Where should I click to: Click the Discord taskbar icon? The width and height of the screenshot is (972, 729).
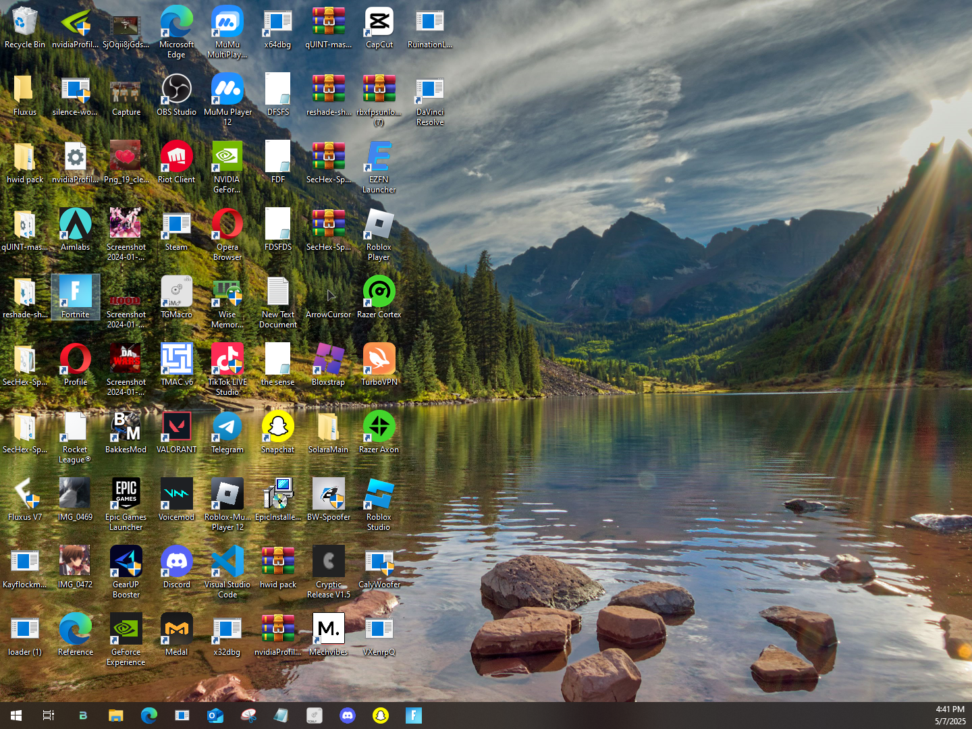(348, 715)
